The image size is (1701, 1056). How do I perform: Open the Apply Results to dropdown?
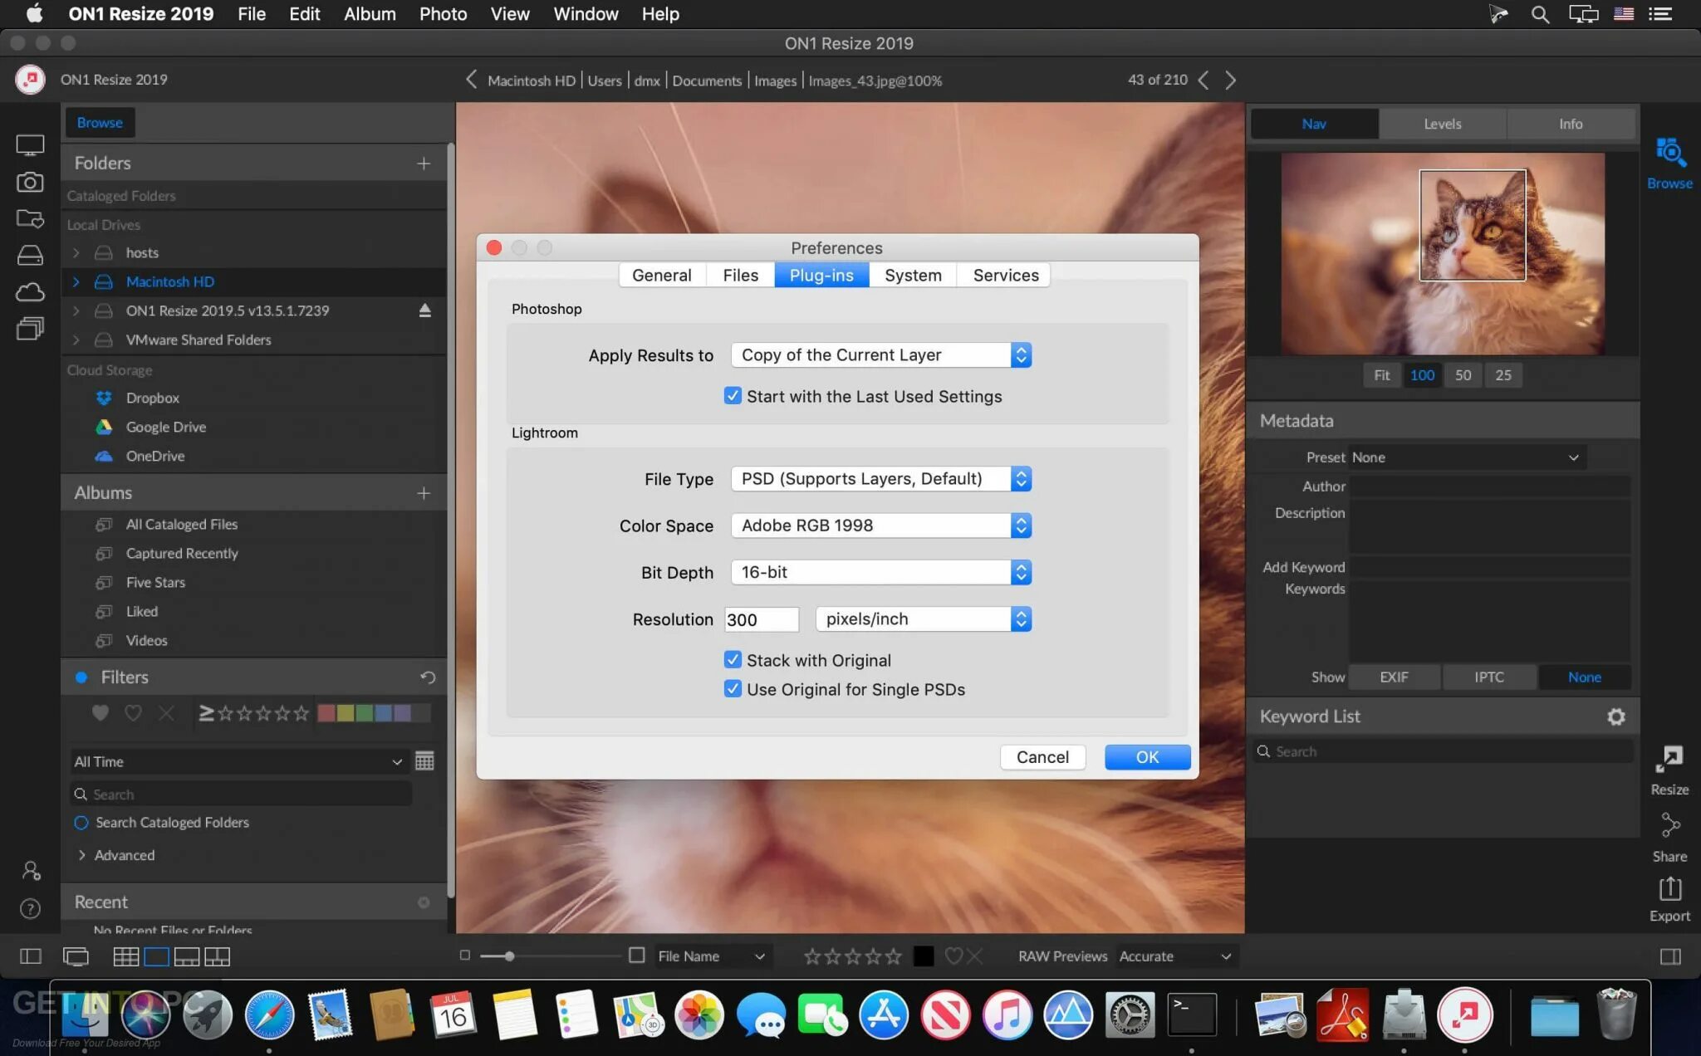coord(880,355)
